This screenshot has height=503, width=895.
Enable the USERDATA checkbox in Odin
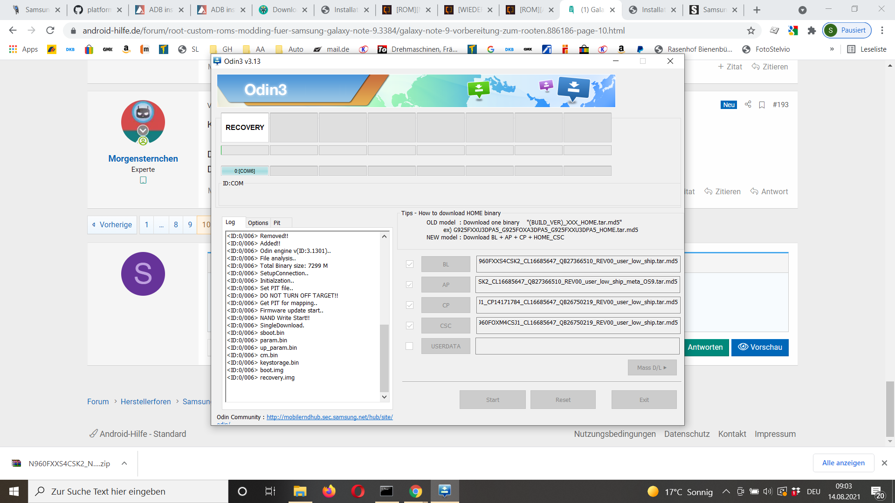[x=409, y=346]
